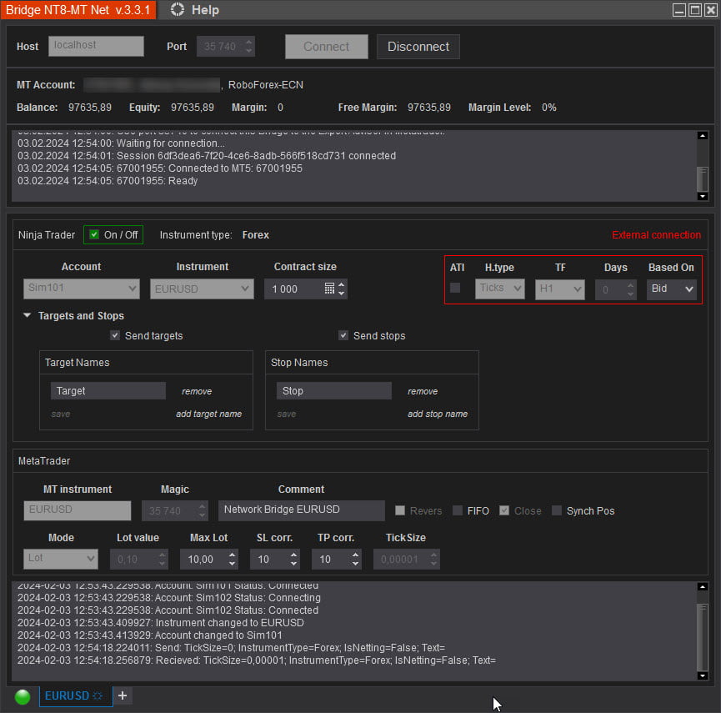
Task: Click the Help icon in title bar
Action: [177, 10]
